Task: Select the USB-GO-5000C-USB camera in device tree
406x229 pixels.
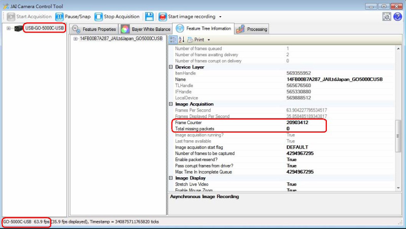Action: [45, 28]
